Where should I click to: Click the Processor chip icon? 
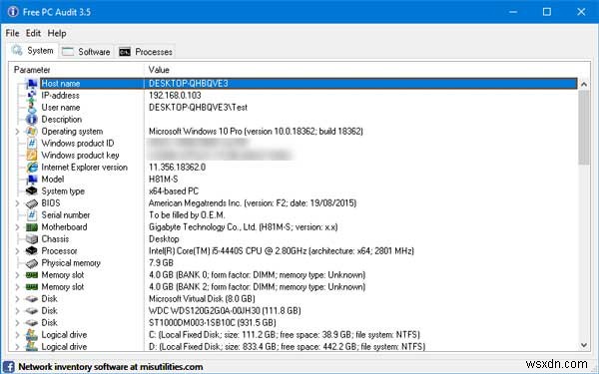tap(32, 250)
